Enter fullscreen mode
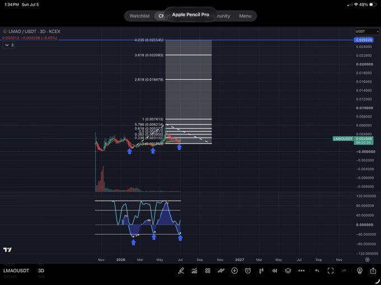Screen dimensions: 381x285 click(x=331, y=270)
